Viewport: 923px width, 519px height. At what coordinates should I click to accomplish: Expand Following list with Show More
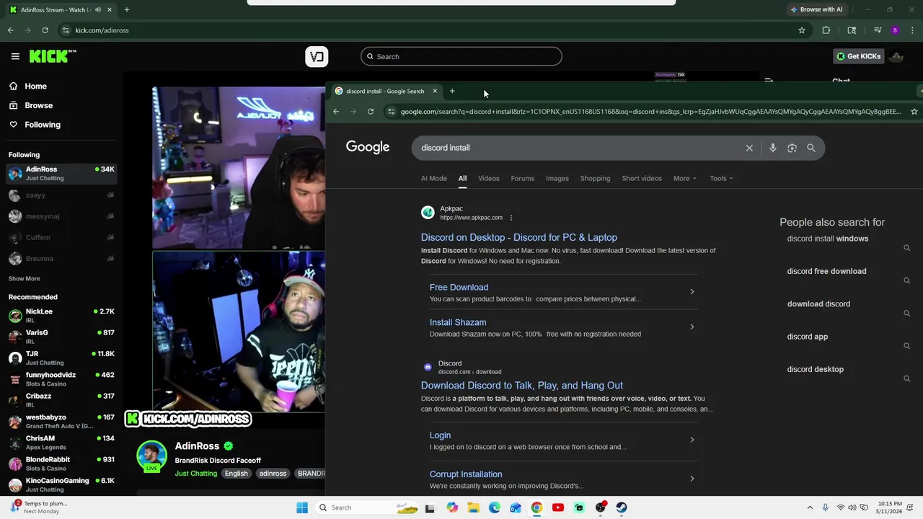click(25, 279)
